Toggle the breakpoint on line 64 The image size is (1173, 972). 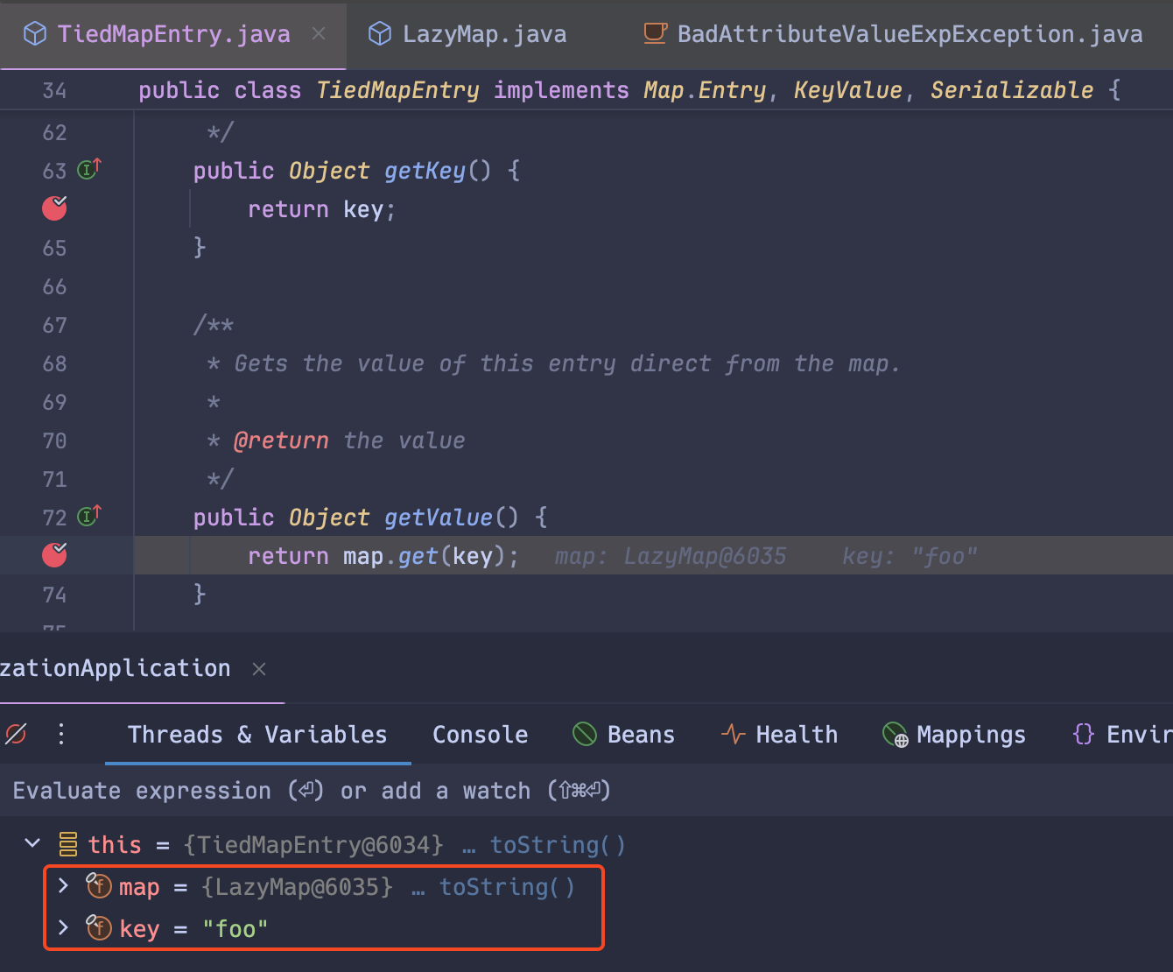[x=54, y=208]
